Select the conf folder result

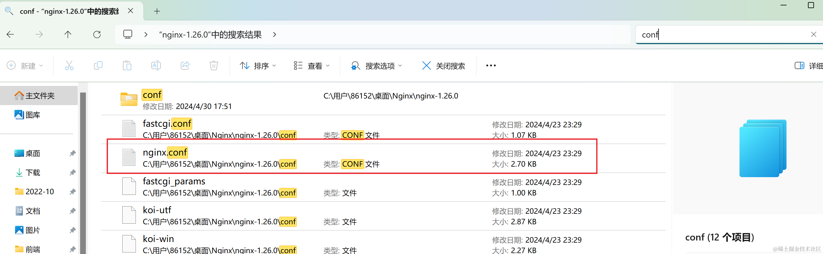coord(383,100)
